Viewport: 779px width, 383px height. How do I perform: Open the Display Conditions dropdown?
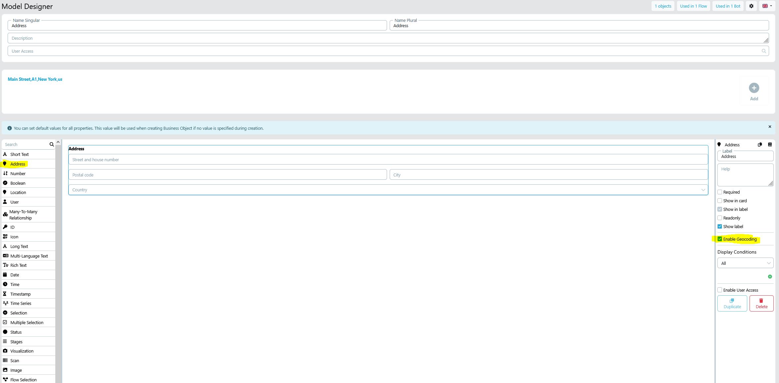(745, 263)
